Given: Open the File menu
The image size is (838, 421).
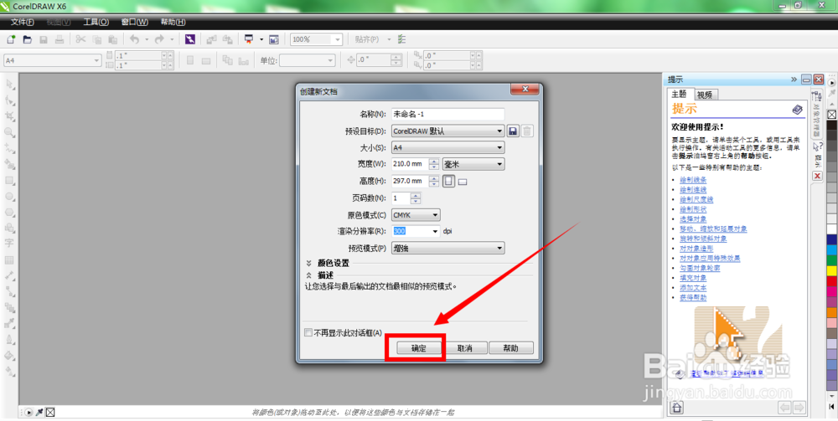Looking at the screenshot, I should click(23, 22).
